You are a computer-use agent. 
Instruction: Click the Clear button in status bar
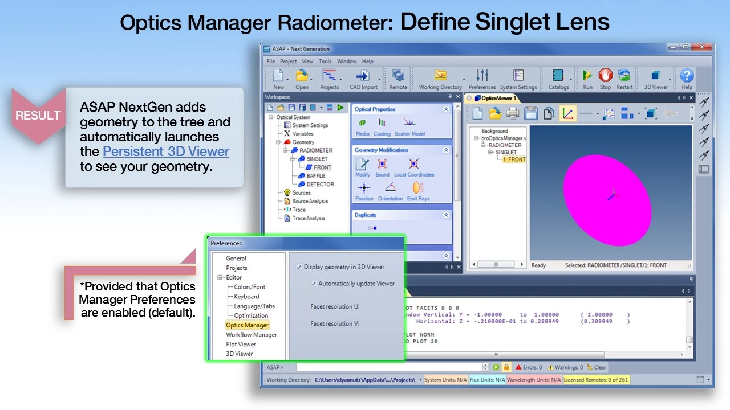[x=597, y=367]
